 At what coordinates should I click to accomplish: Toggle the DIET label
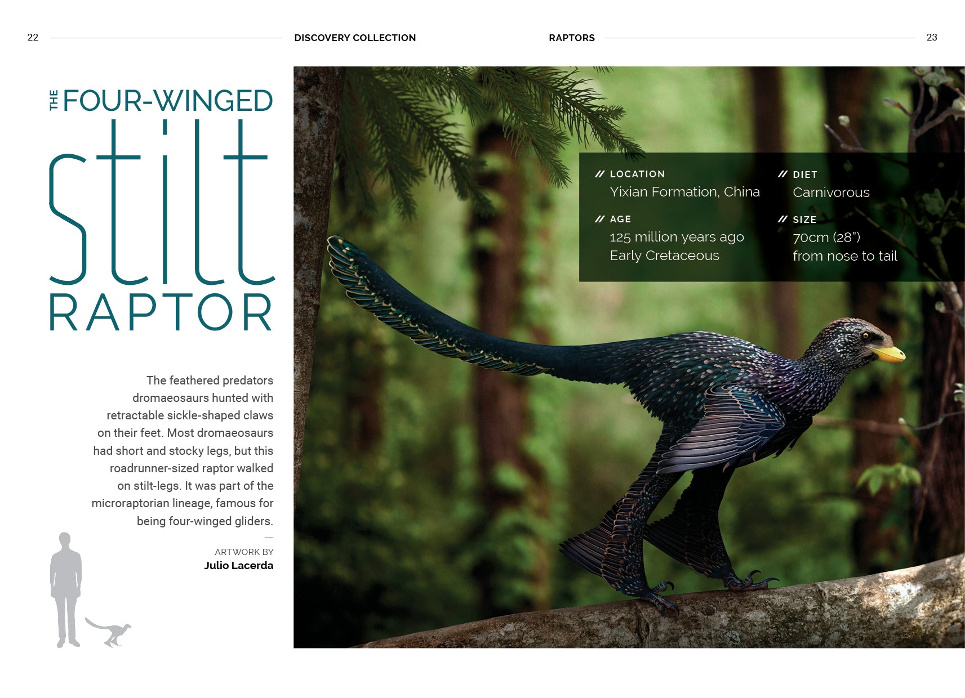[805, 174]
